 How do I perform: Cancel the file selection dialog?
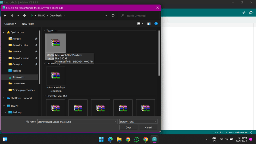pos(148,128)
